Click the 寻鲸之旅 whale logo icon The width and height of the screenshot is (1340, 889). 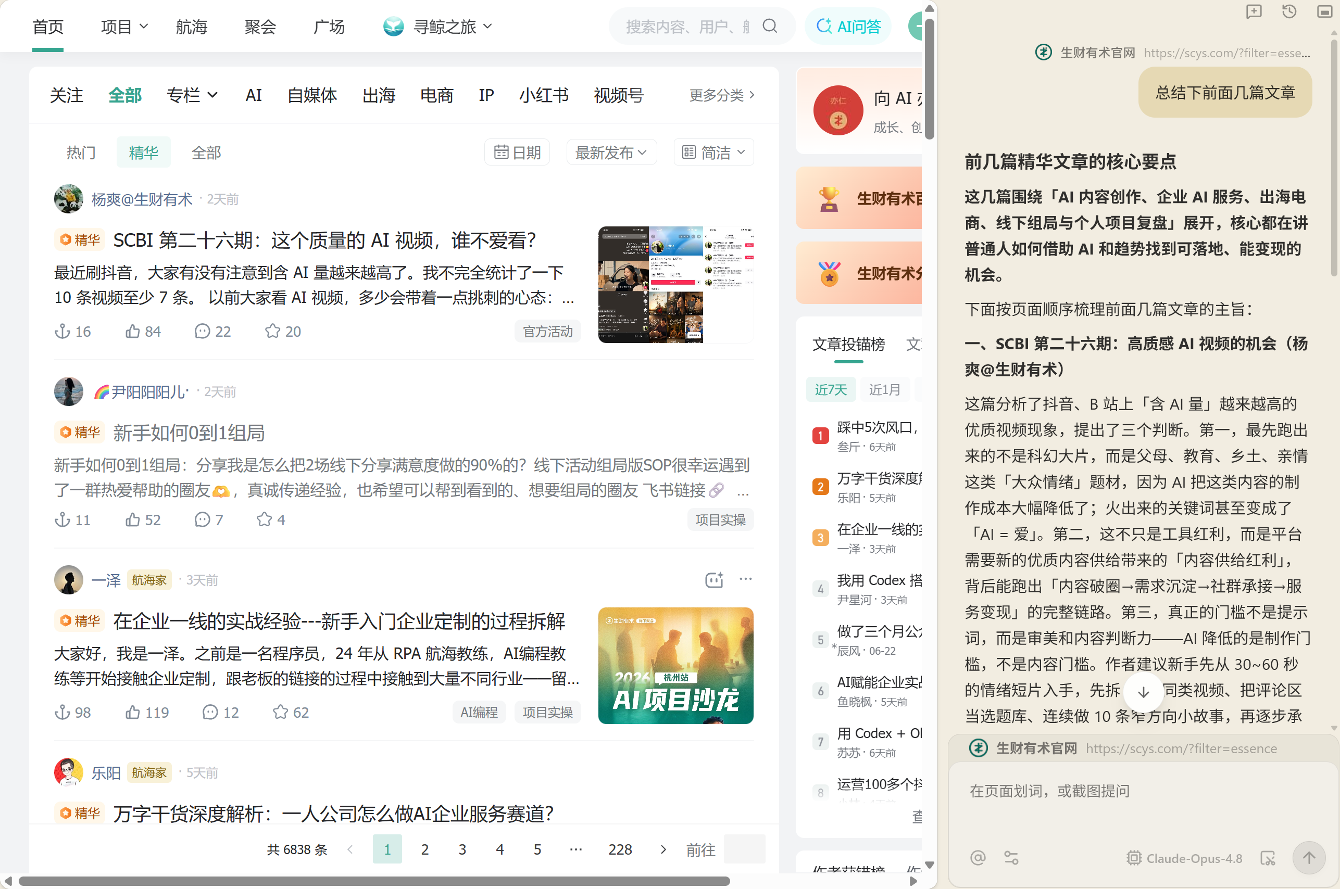[393, 26]
